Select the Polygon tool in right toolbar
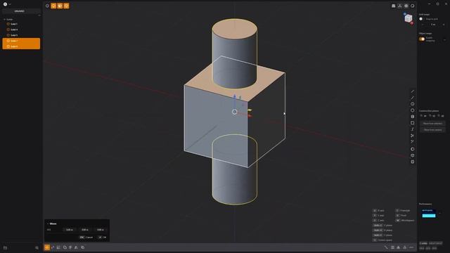The width and height of the screenshot is (450, 253). tap(413, 110)
